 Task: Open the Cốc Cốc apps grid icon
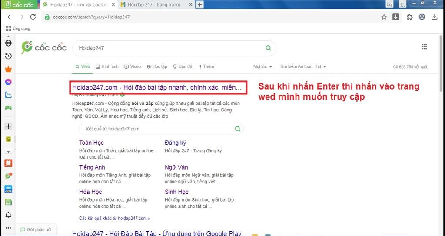tap(424, 47)
